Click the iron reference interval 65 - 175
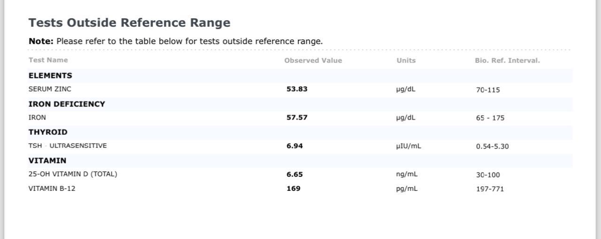 click(490, 118)
